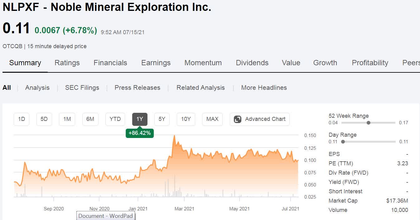Select the YTD chart range
The height and width of the screenshot is (220, 420).
point(115,119)
